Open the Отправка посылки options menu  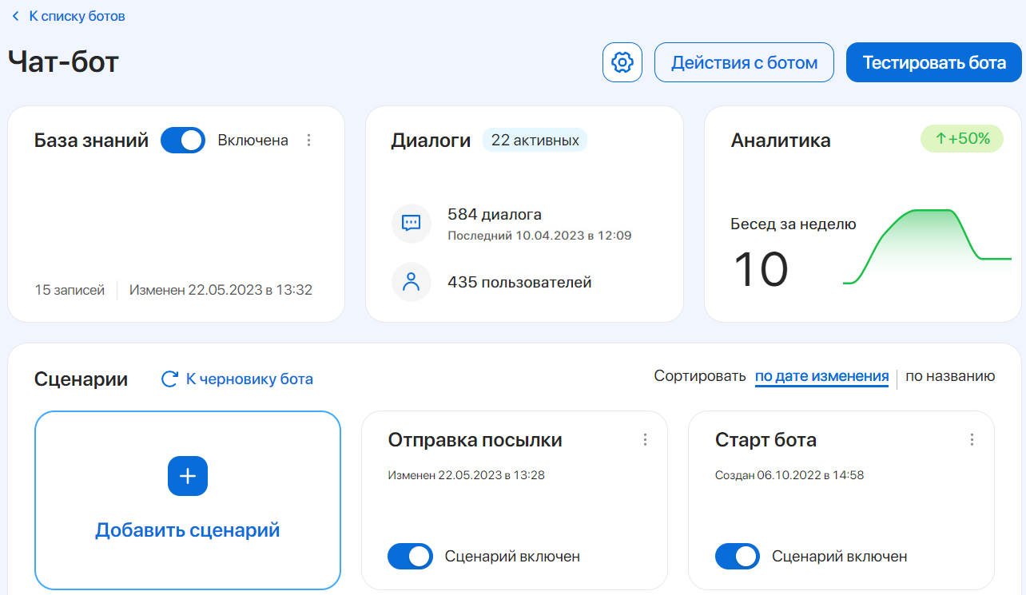[x=645, y=439]
